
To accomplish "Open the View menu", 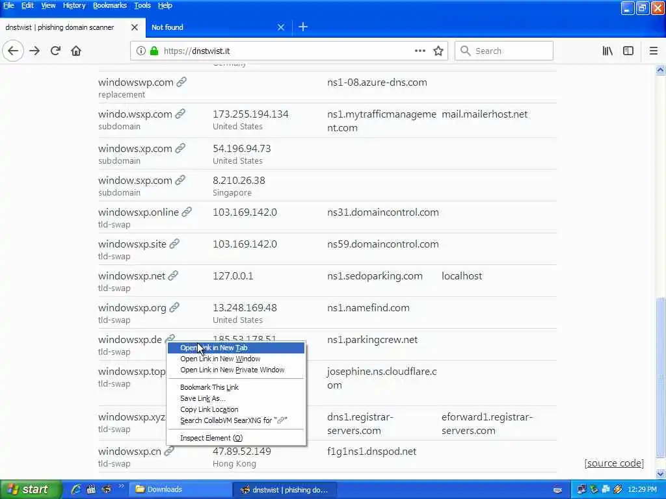I will tap(48, 5).
